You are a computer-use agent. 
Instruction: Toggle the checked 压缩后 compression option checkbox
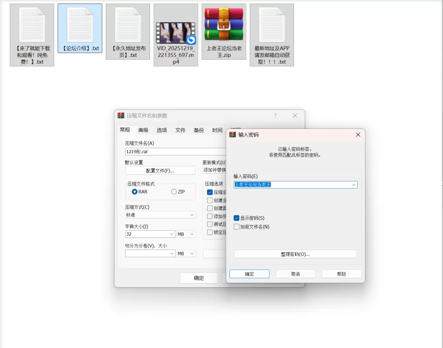[210, 192]
